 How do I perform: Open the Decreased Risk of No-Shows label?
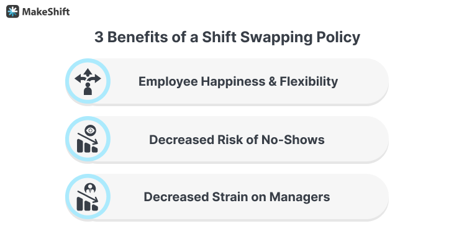pyautogui.click(x=237, y=140)
